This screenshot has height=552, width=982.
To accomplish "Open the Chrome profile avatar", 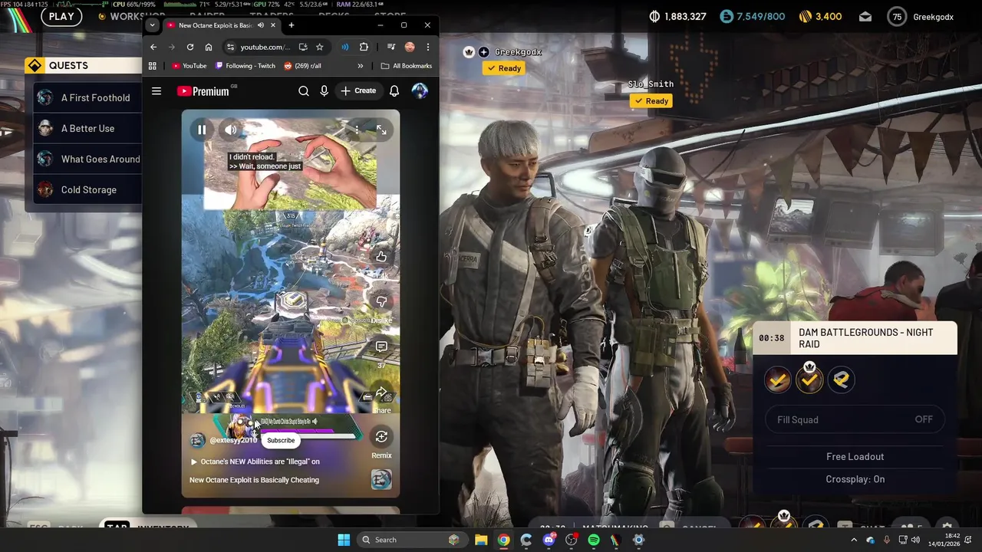I will point(410,47).
